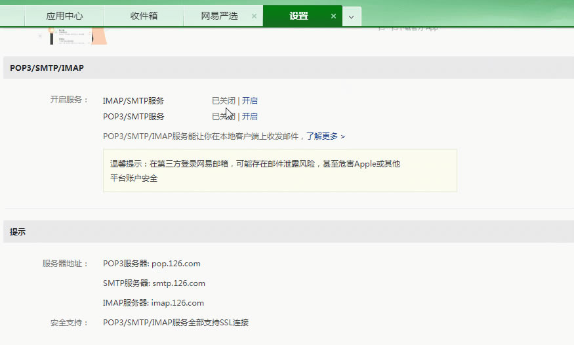Viewport: 574px width, 345px height.
Task: Click the POP3/SMTP/IMAP section header
Action: pos(47,68)
